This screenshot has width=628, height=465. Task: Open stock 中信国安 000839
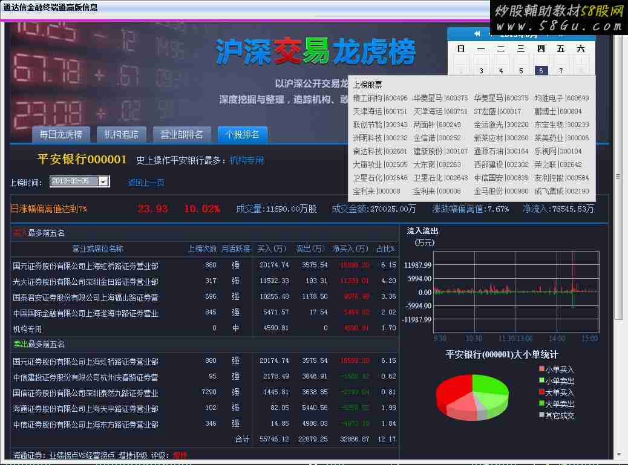[501, 178]
